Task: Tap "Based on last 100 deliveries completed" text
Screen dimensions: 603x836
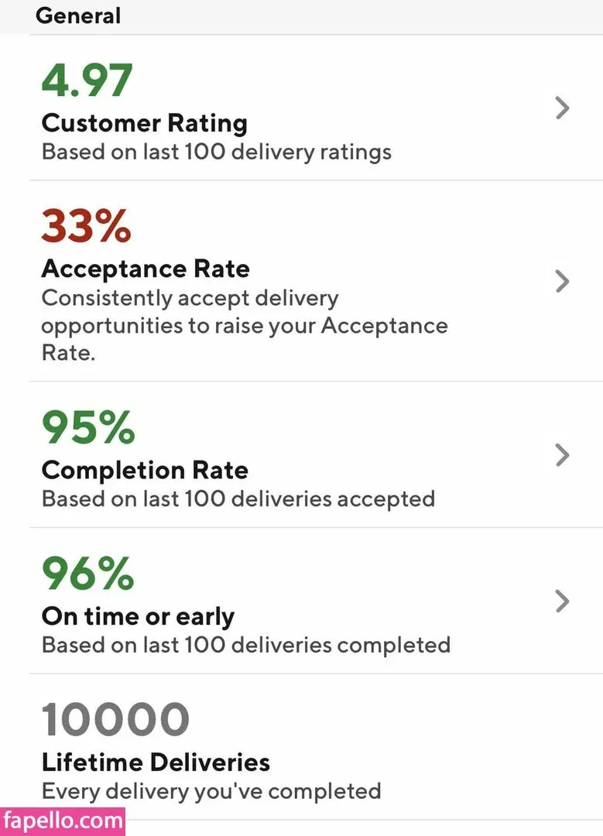Action: (245, 645)
